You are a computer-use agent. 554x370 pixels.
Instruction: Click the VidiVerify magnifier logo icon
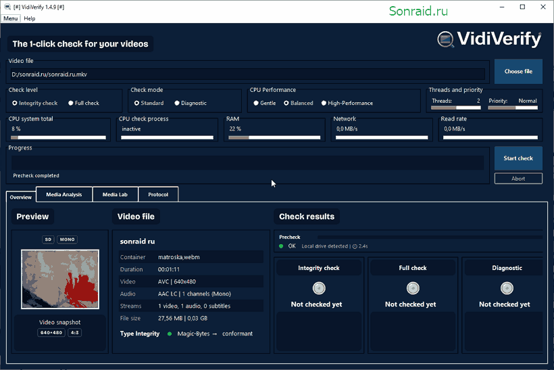pos(445,39)
